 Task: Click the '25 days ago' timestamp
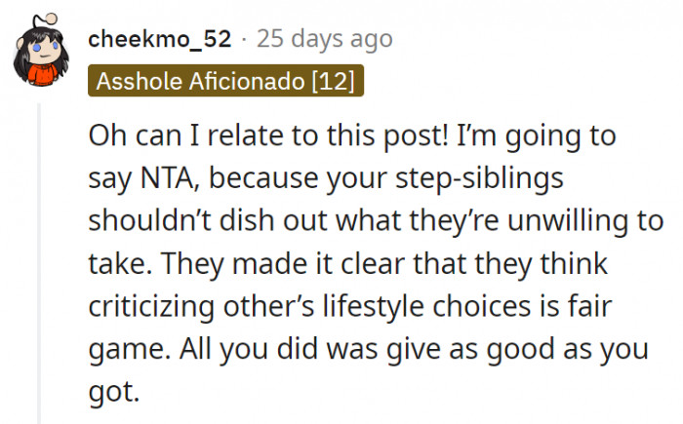coord(324,39)
